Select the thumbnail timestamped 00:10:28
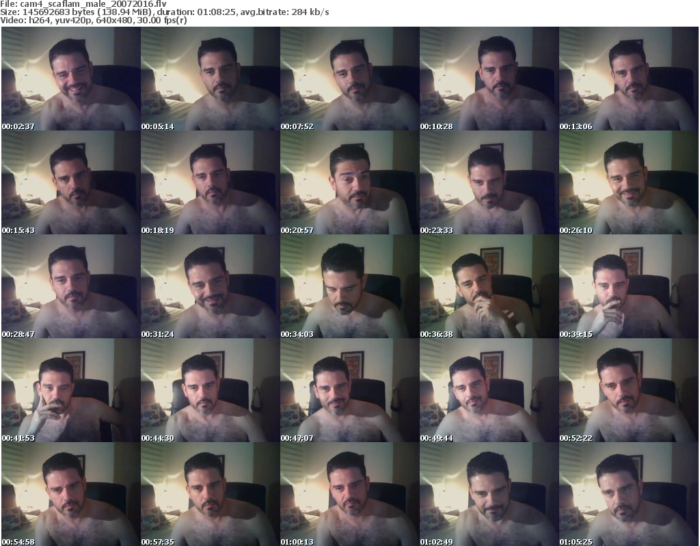Screen dimensions: 700x546 [x=489, y=79]
